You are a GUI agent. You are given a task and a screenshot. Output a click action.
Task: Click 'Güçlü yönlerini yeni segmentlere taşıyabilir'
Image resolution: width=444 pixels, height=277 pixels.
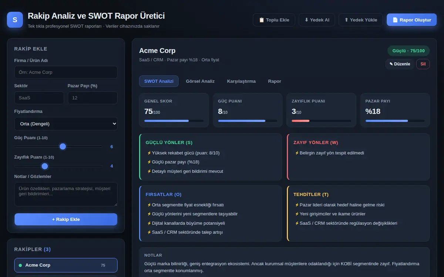(x=195, y=214)
